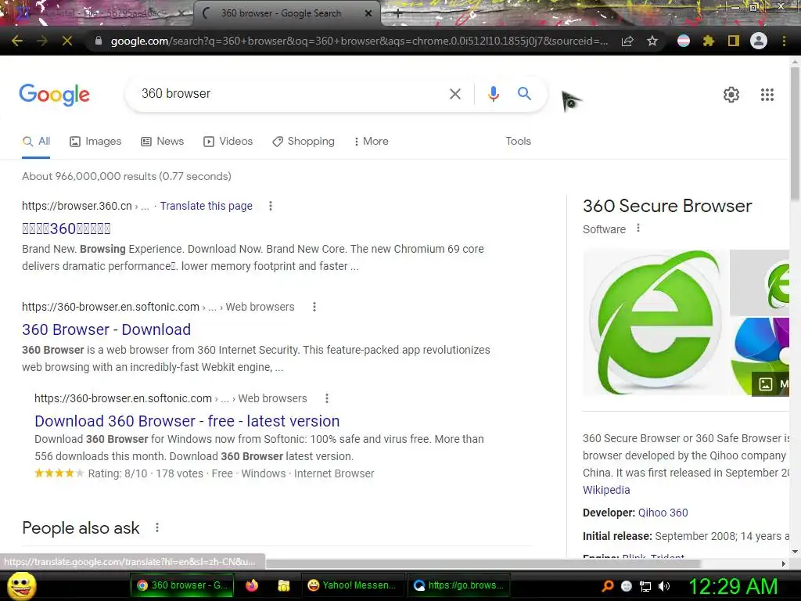
Task: Click the volume speaker tray icon
Action: (664, 586)
